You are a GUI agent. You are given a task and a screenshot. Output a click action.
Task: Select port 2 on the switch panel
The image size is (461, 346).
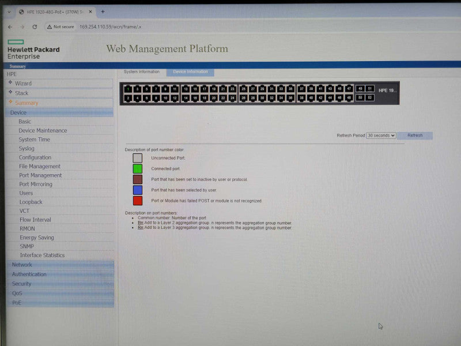128,98
